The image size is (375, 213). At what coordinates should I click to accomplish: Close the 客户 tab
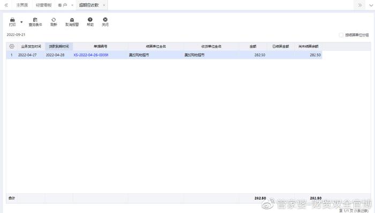coord(72,5)
